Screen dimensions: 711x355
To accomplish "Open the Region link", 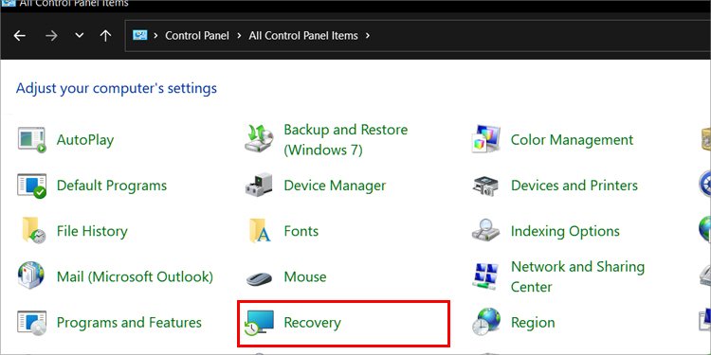I will pos(533,323).
